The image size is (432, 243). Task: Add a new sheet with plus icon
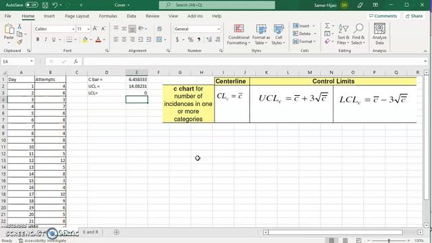pyautogui.click(x=116, y=232)
